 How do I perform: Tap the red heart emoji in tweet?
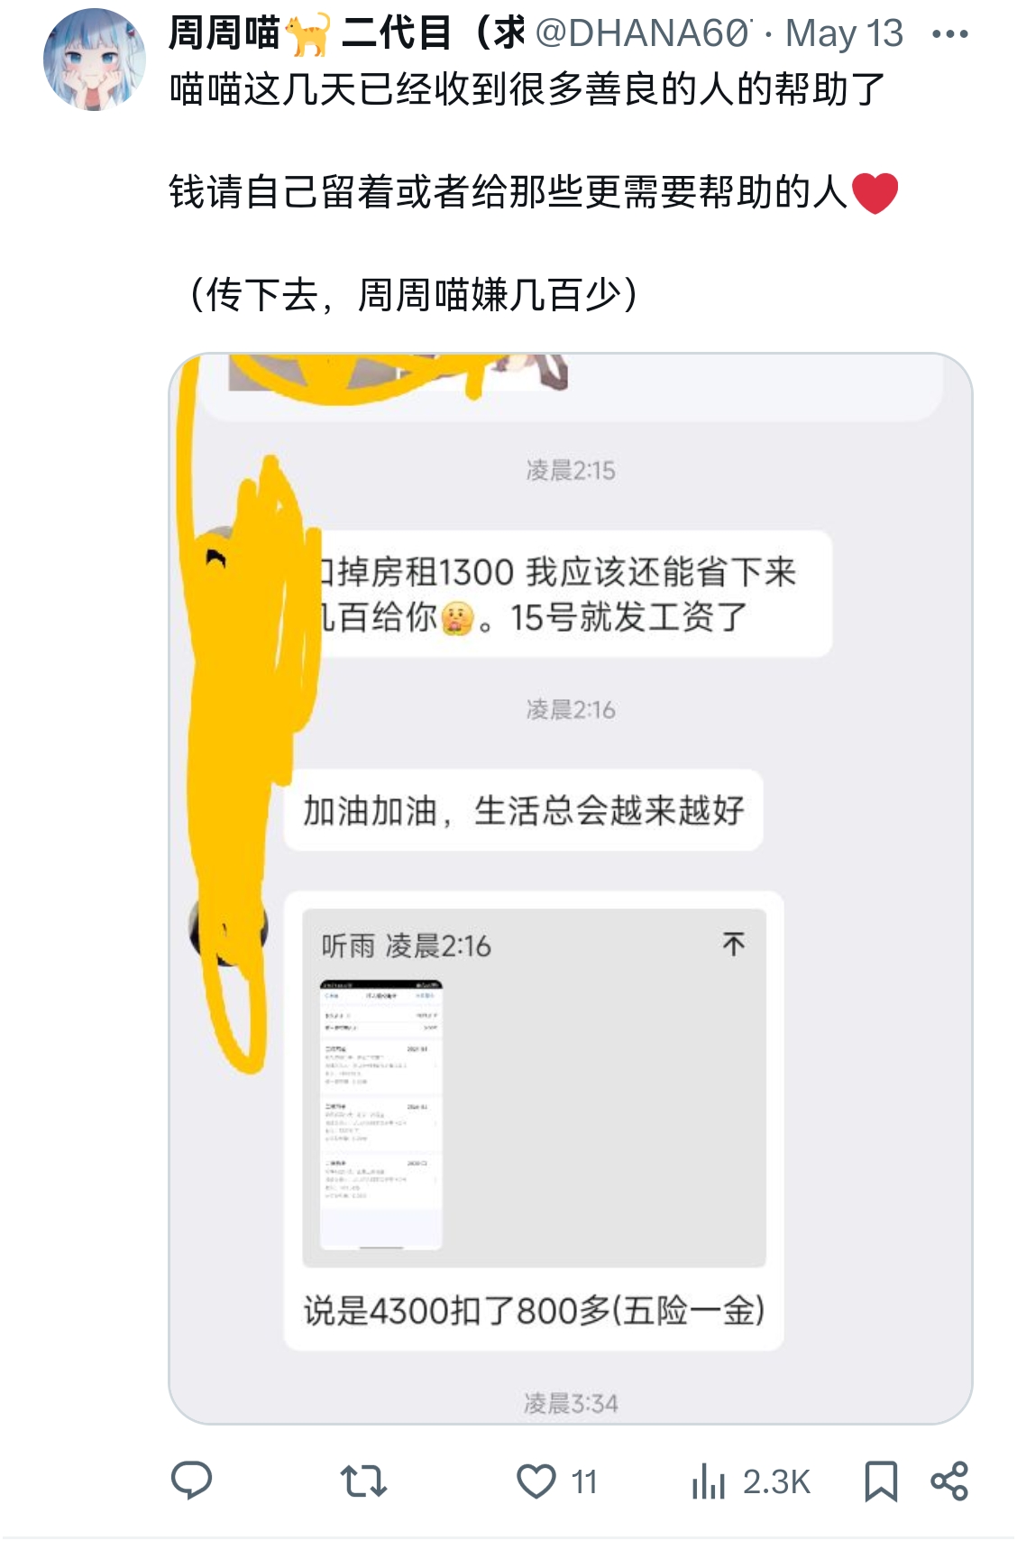(x=875, y=192)
